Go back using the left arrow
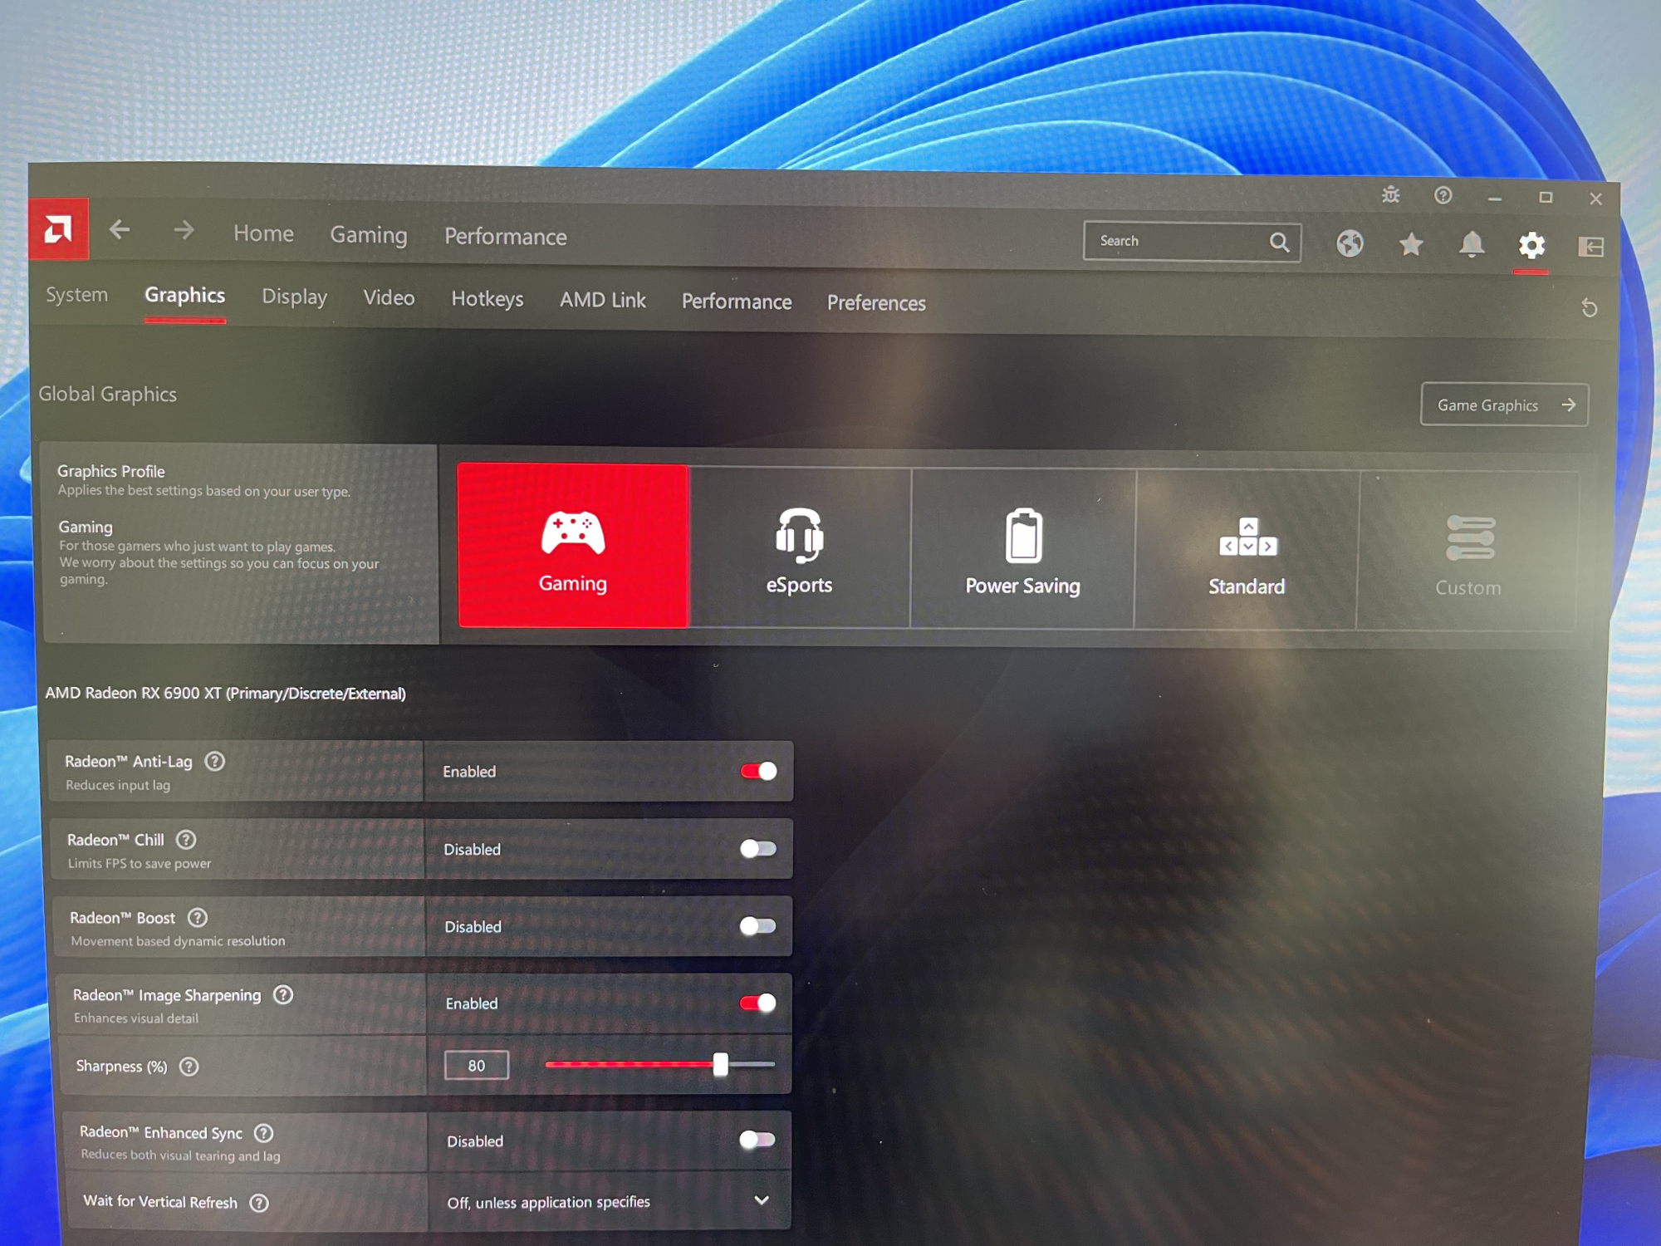Screen dimensions: 1661x1246 120,230
